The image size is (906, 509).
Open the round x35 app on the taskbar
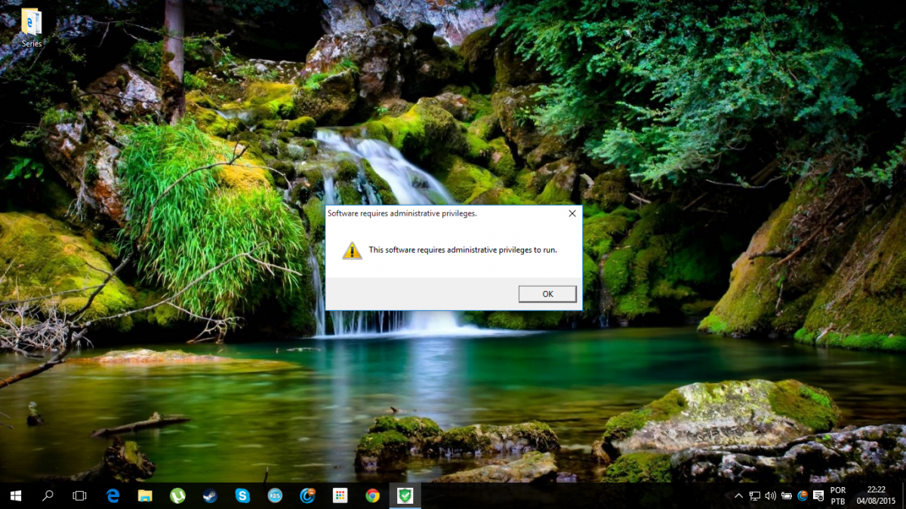(275, 495)
